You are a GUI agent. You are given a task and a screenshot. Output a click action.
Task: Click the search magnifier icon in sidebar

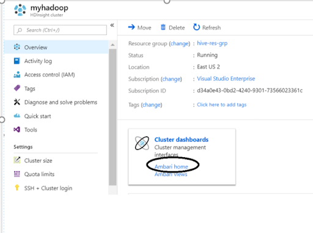pos(20,30)
